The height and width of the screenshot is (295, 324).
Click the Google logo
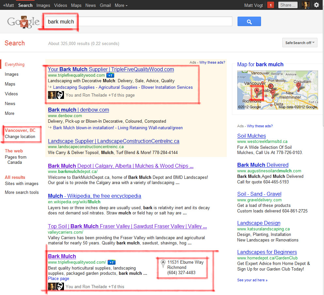tap(23, 22)
